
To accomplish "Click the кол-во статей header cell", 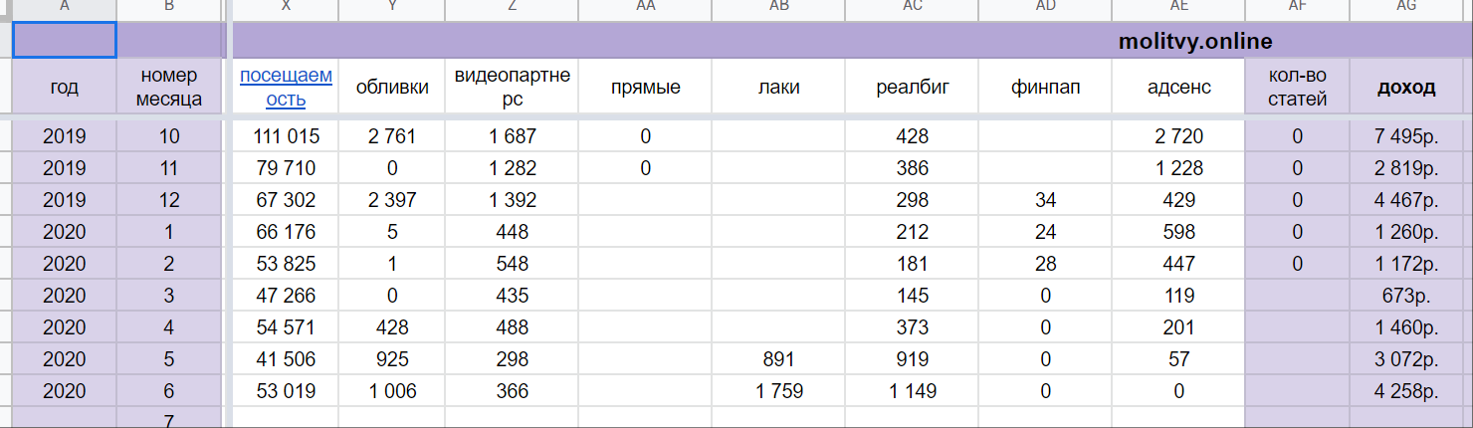I will pyautogui.click(x=1297, y=88).
